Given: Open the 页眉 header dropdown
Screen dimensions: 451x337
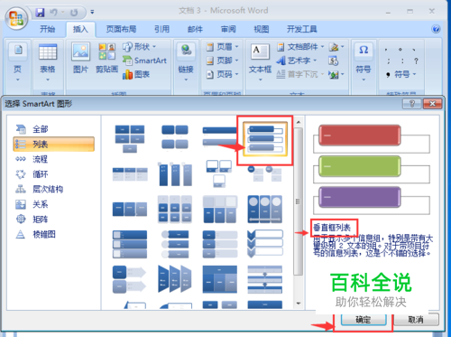Looking at the screenshot, I should (x=223, y=47).
